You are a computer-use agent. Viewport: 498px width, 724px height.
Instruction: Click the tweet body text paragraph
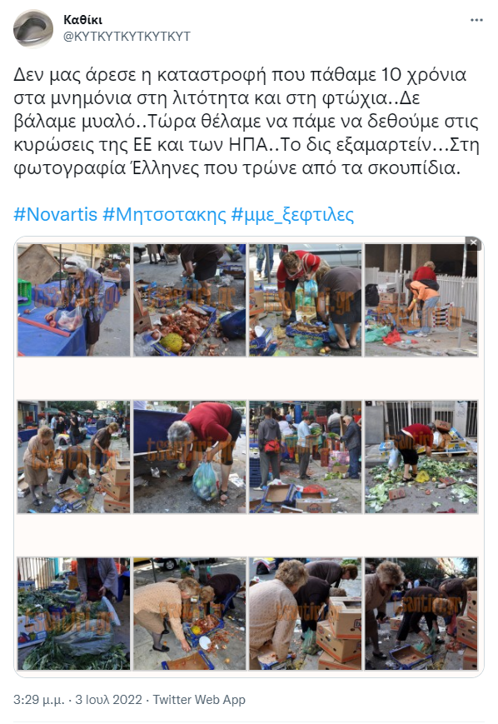click(246, 121)
